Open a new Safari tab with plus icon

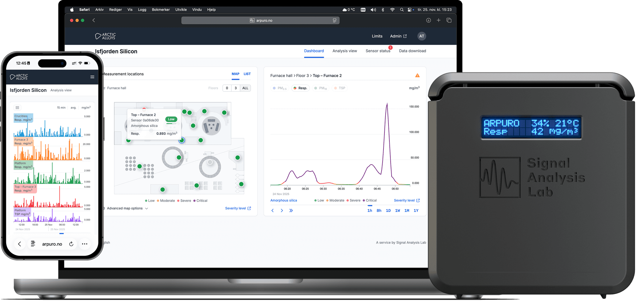[x=439, y=20]
